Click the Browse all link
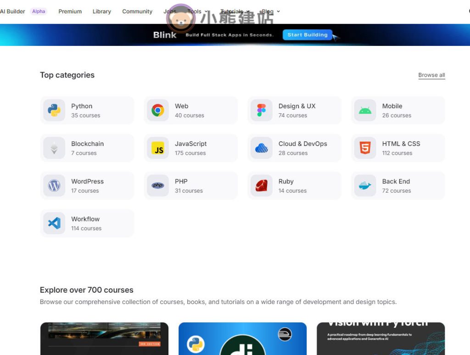Screen dimensions: 470x355 431,75
